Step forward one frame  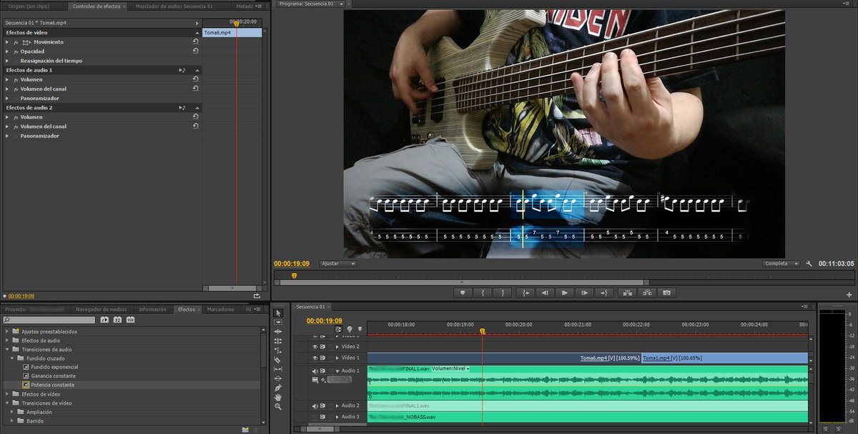pos(585,292)
